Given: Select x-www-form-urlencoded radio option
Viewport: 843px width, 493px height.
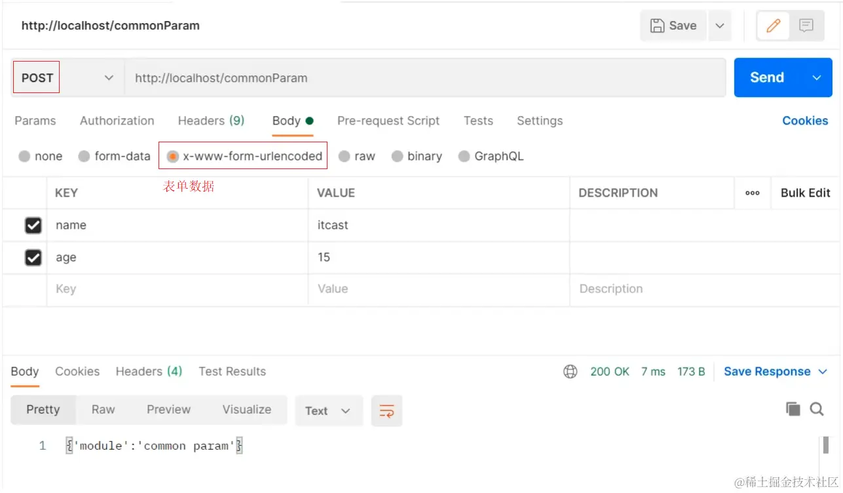Looking at the screenshot, I should [x=173, y=156].
